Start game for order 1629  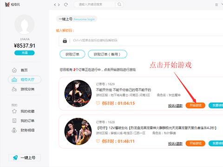click(x=196, y=105)
